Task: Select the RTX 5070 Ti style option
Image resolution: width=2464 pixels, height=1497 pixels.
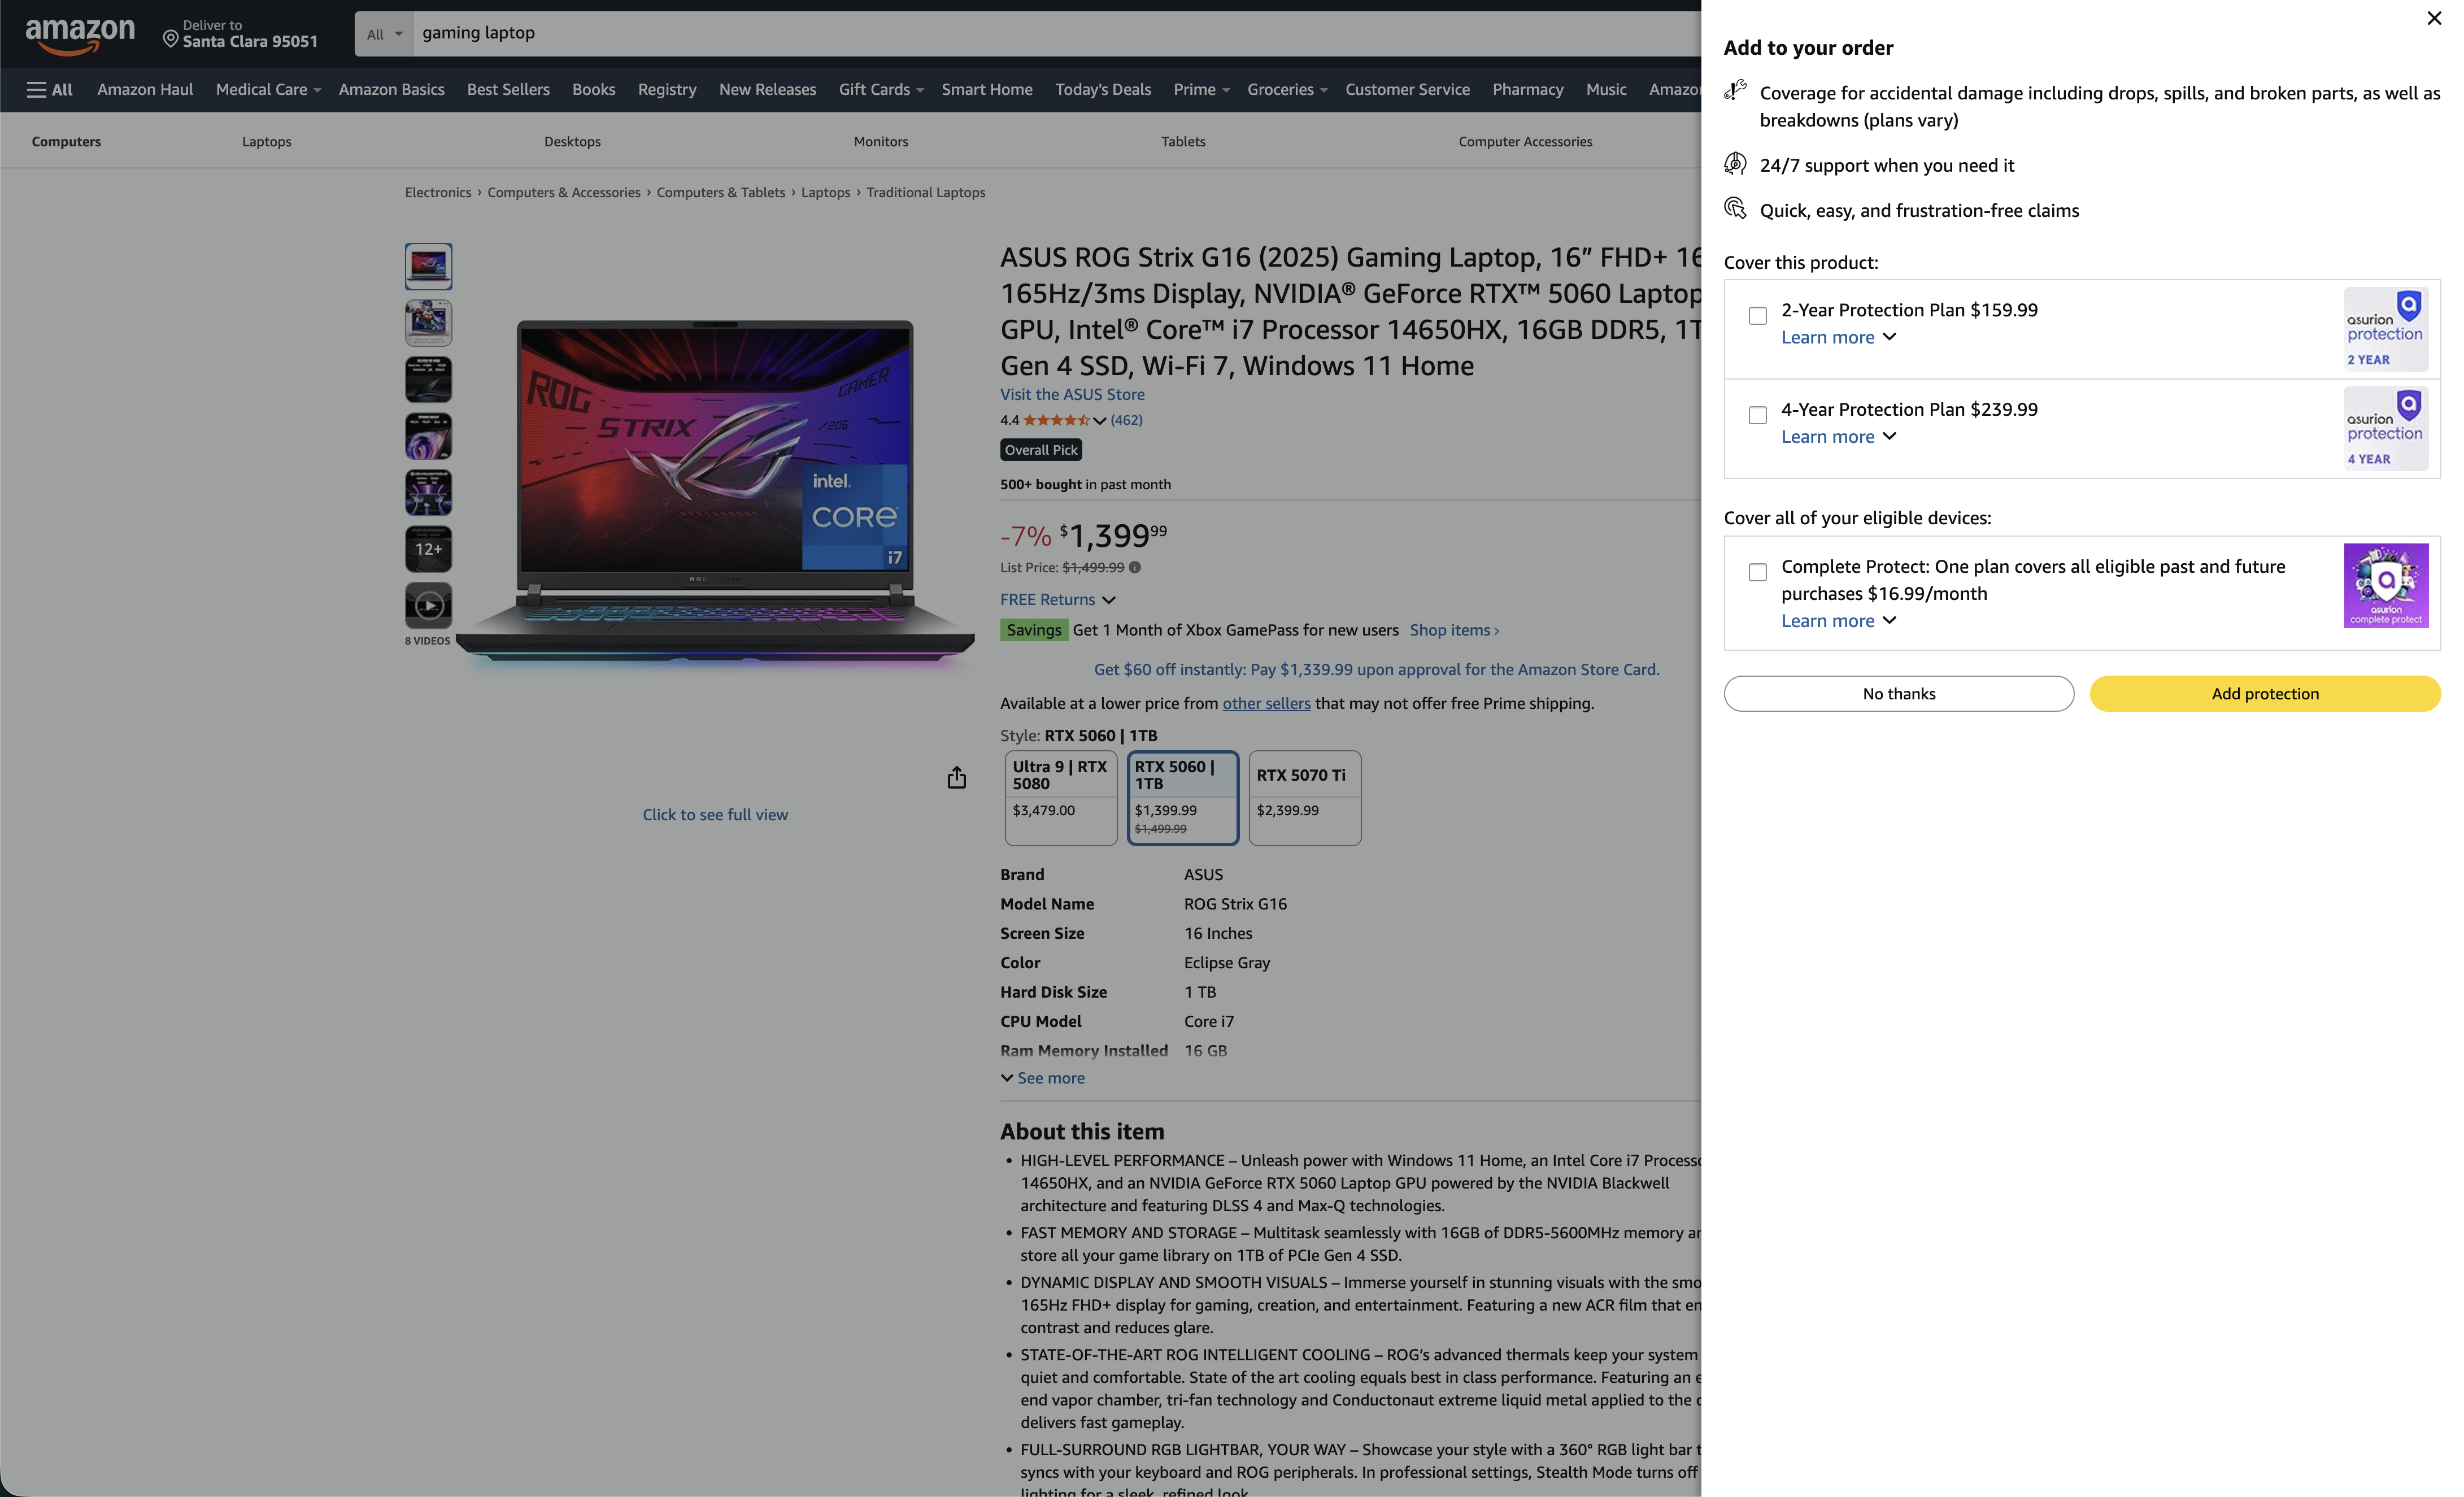Action: tap(1304, 798)
